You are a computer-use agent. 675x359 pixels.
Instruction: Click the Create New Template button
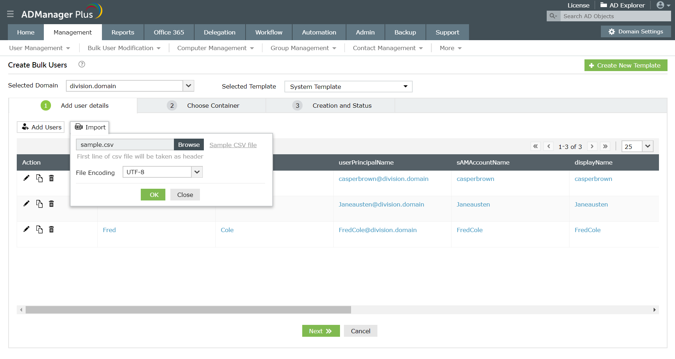[x=625, y=65]
